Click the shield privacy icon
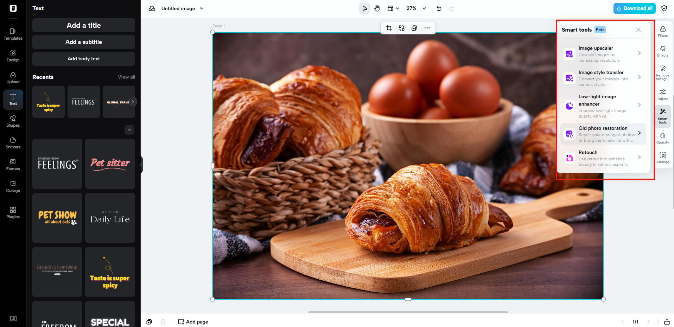The image size is (674, 327). pos(664,8)
